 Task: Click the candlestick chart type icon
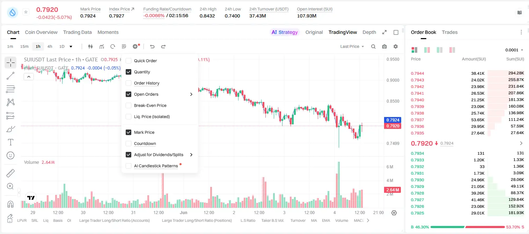click(x=90, y=46)
